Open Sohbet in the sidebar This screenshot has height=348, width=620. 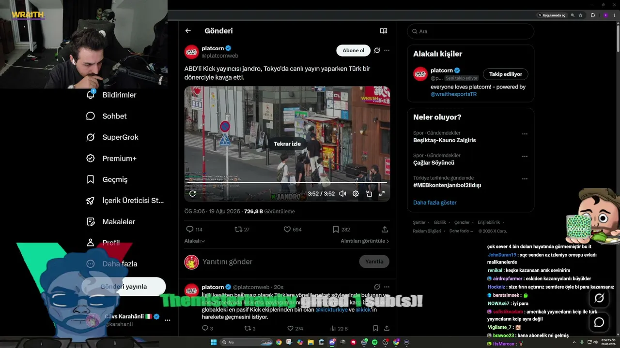(x=106, y=116)
